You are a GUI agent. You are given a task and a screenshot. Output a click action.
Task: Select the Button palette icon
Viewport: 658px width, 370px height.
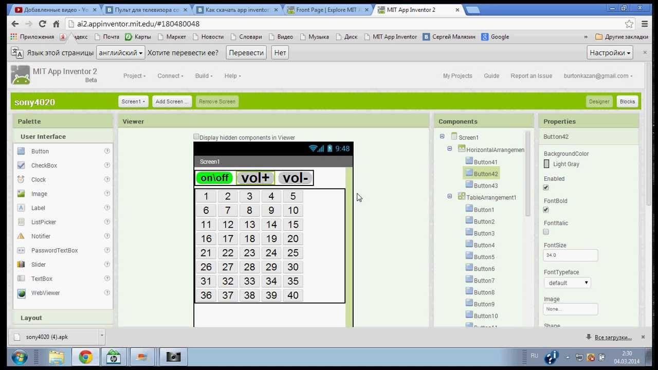point(21,151)
